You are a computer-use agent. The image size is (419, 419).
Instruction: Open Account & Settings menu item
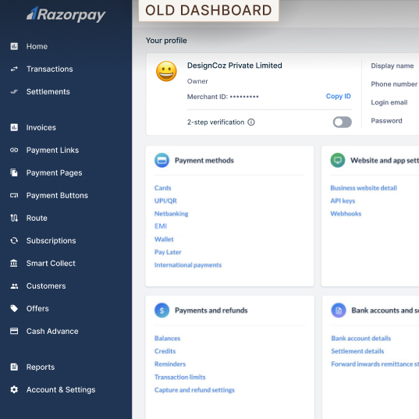tap(61, 389)
